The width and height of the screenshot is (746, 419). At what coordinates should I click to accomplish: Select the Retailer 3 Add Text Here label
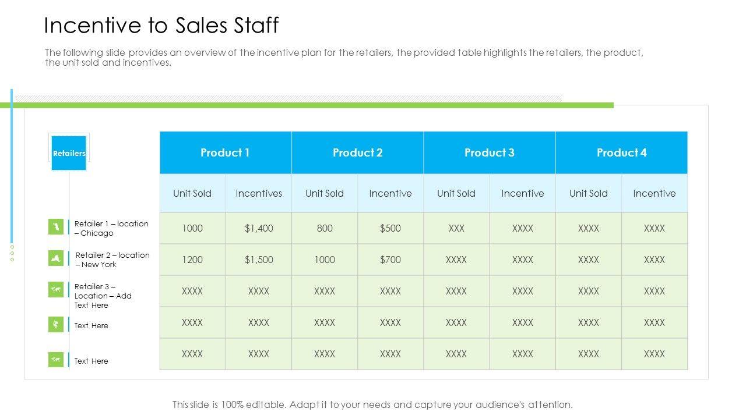pos(103,296)
